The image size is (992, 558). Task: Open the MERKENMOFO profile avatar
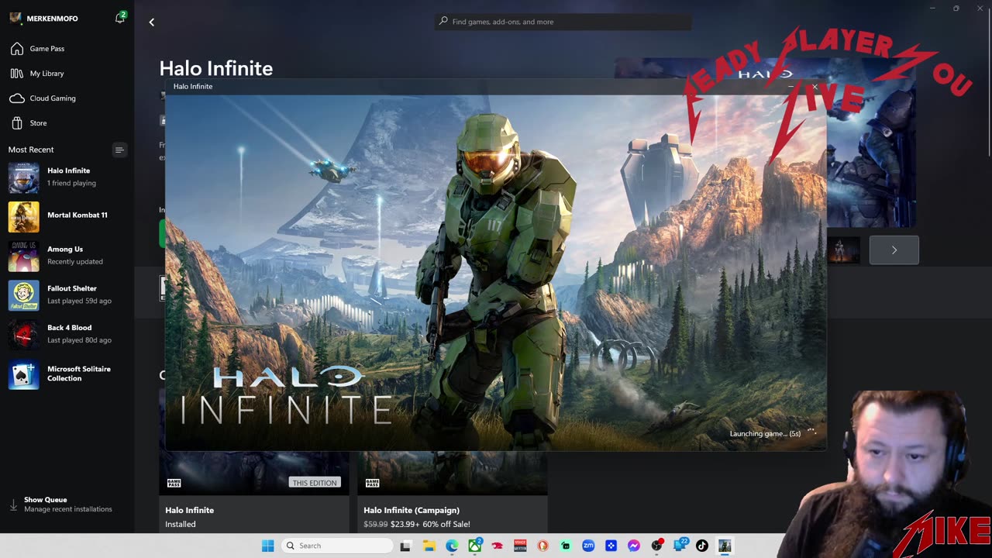coord(15,18)
